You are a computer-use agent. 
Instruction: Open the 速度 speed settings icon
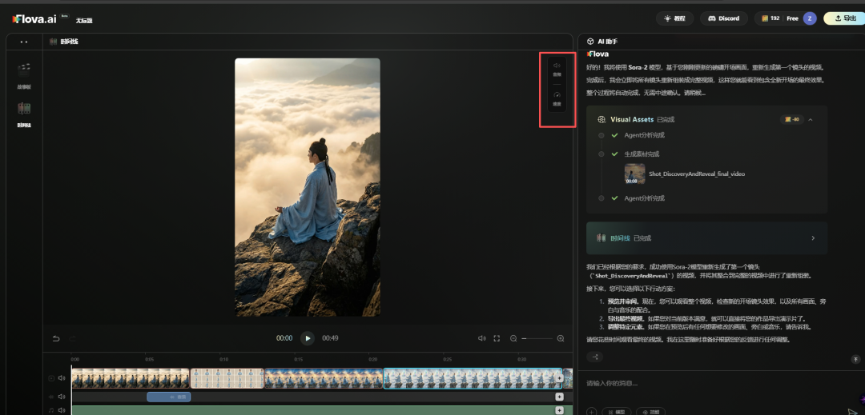(557, 97)
